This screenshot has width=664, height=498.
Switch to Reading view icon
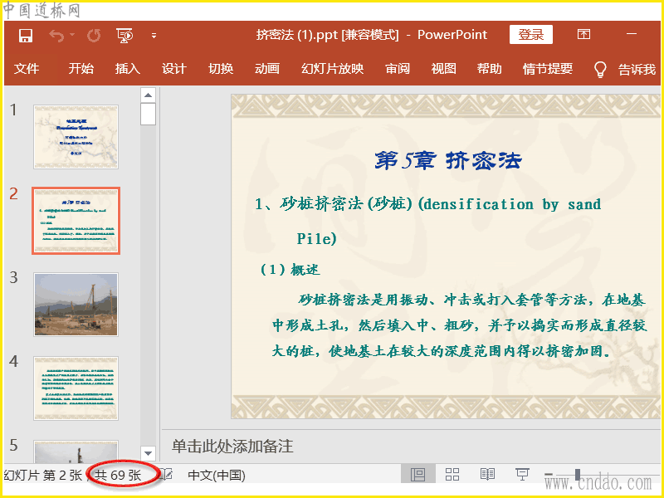click(x=487, y=474)
